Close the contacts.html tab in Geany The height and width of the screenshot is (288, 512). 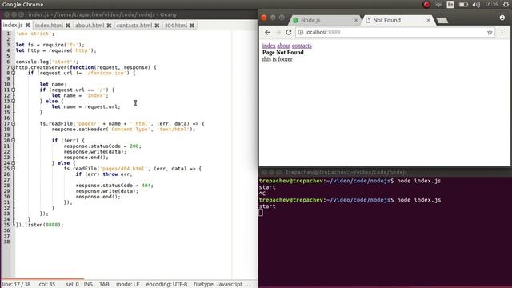click(x=157, y=25)
